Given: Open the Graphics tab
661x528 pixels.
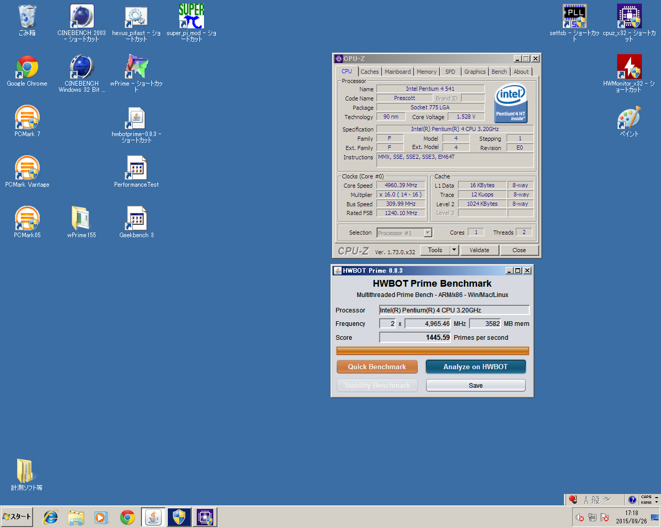Looking at the screenshot, I should click(x=475, y=72).
